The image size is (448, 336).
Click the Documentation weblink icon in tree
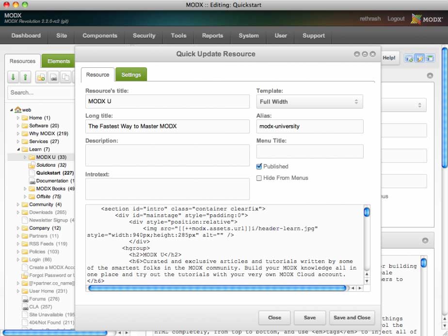pos(32,181)
